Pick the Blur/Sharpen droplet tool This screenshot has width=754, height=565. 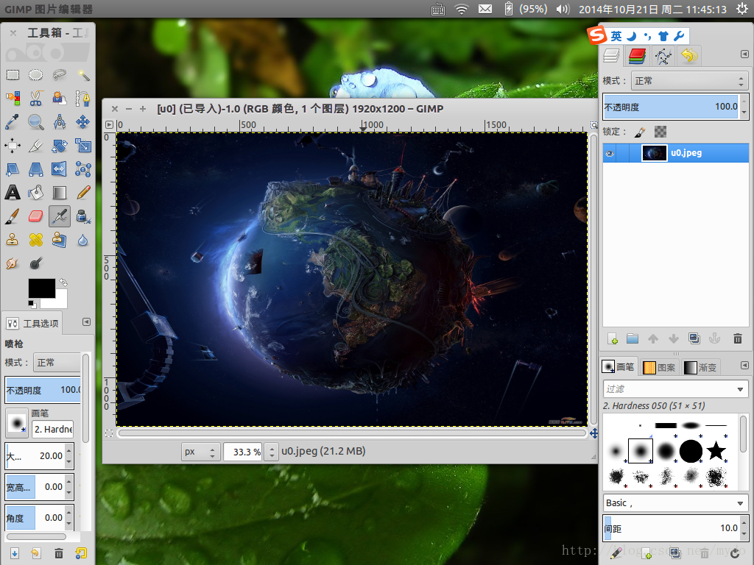click(82, 240)
